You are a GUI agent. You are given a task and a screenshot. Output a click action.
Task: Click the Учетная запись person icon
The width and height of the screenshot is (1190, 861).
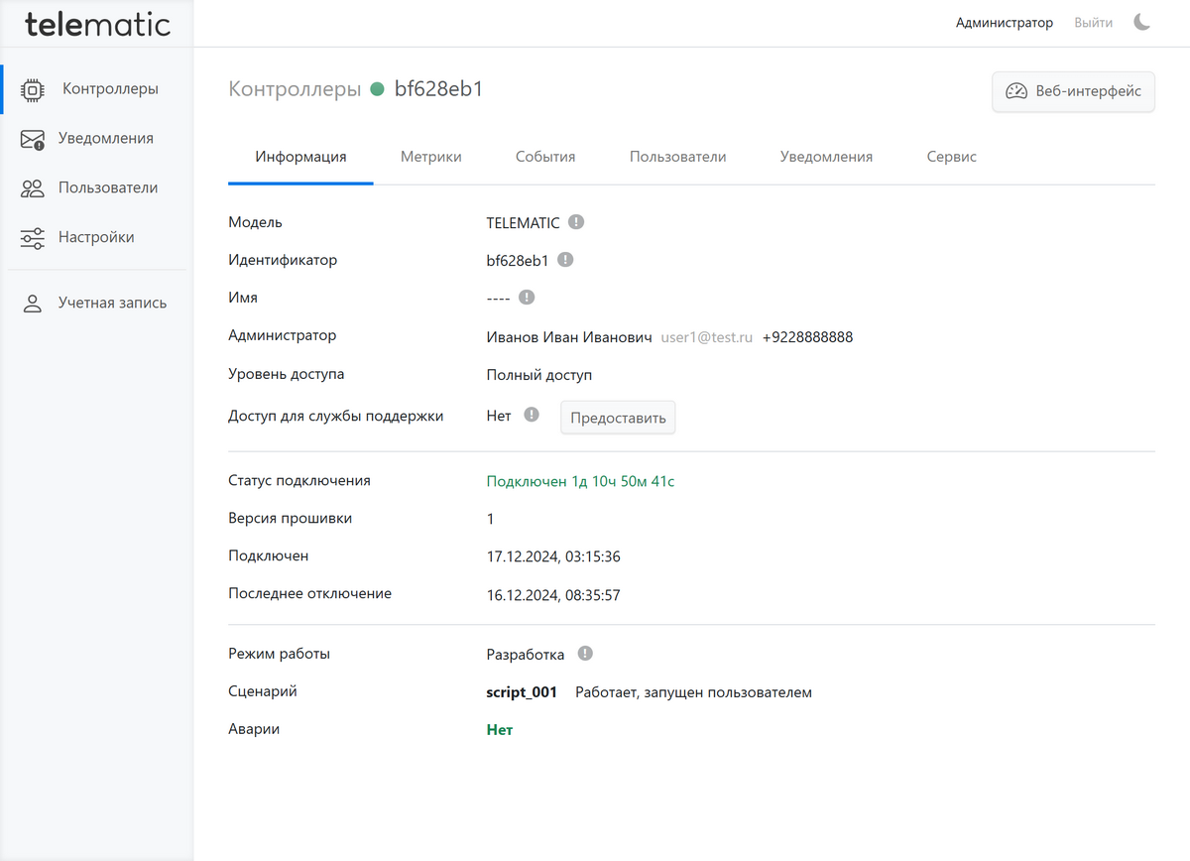click(33, 304)
